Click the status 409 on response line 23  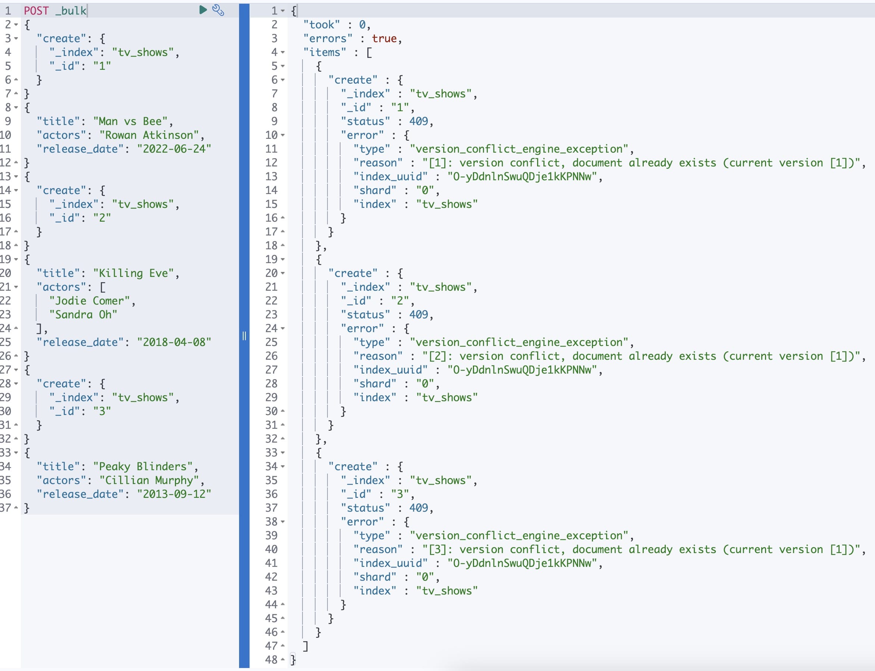click(418, 315)
